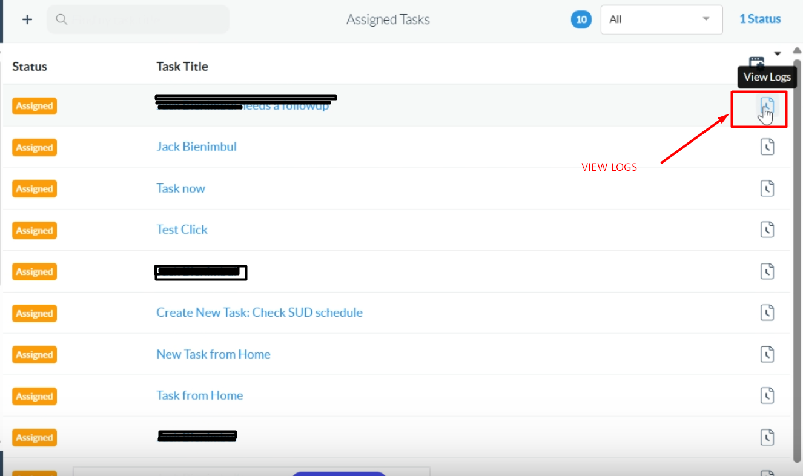Click the "1 Status" link
This screenshot has height=476, width=803.
click(760, 19)
